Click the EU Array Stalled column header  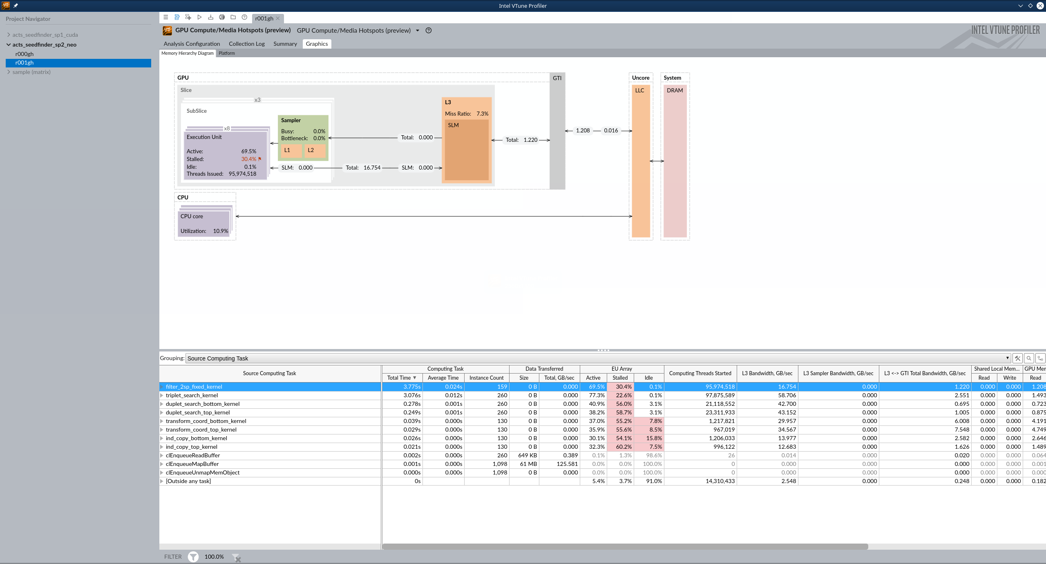620,378
